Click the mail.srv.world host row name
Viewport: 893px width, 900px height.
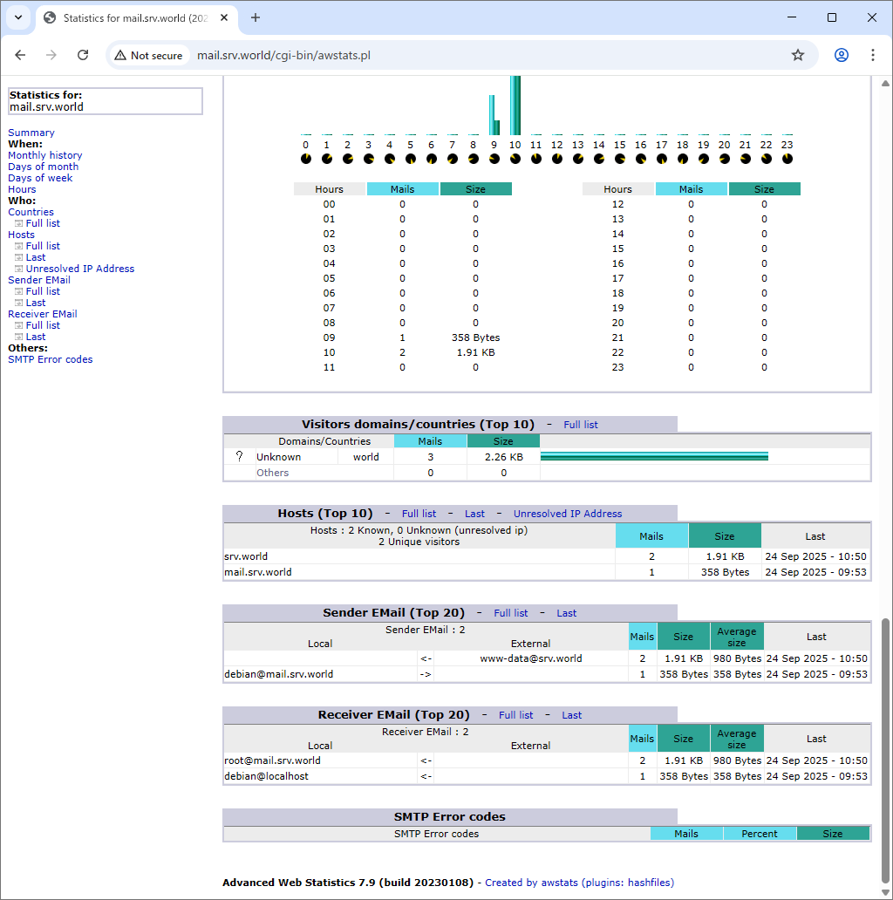(x=257, y=572)
